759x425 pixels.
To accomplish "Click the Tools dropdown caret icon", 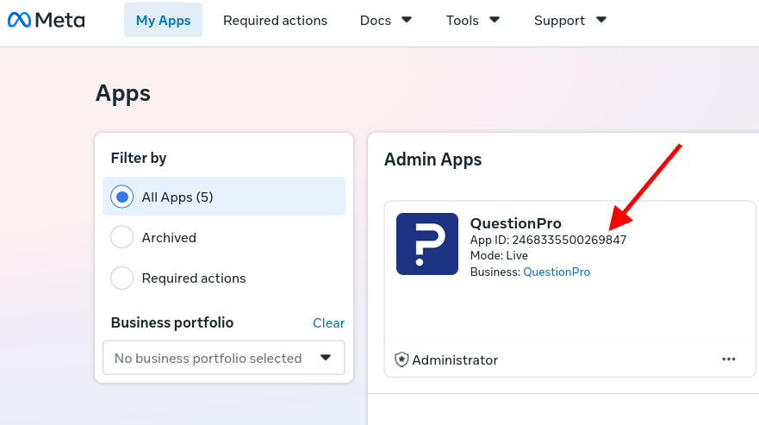I will (495, 20).
